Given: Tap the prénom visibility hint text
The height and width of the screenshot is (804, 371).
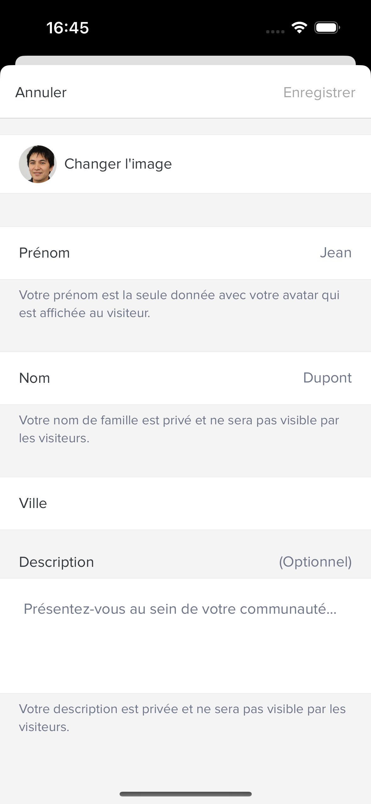Looking at the screenshot, I should pyautogui.click(x=179, y=304).
